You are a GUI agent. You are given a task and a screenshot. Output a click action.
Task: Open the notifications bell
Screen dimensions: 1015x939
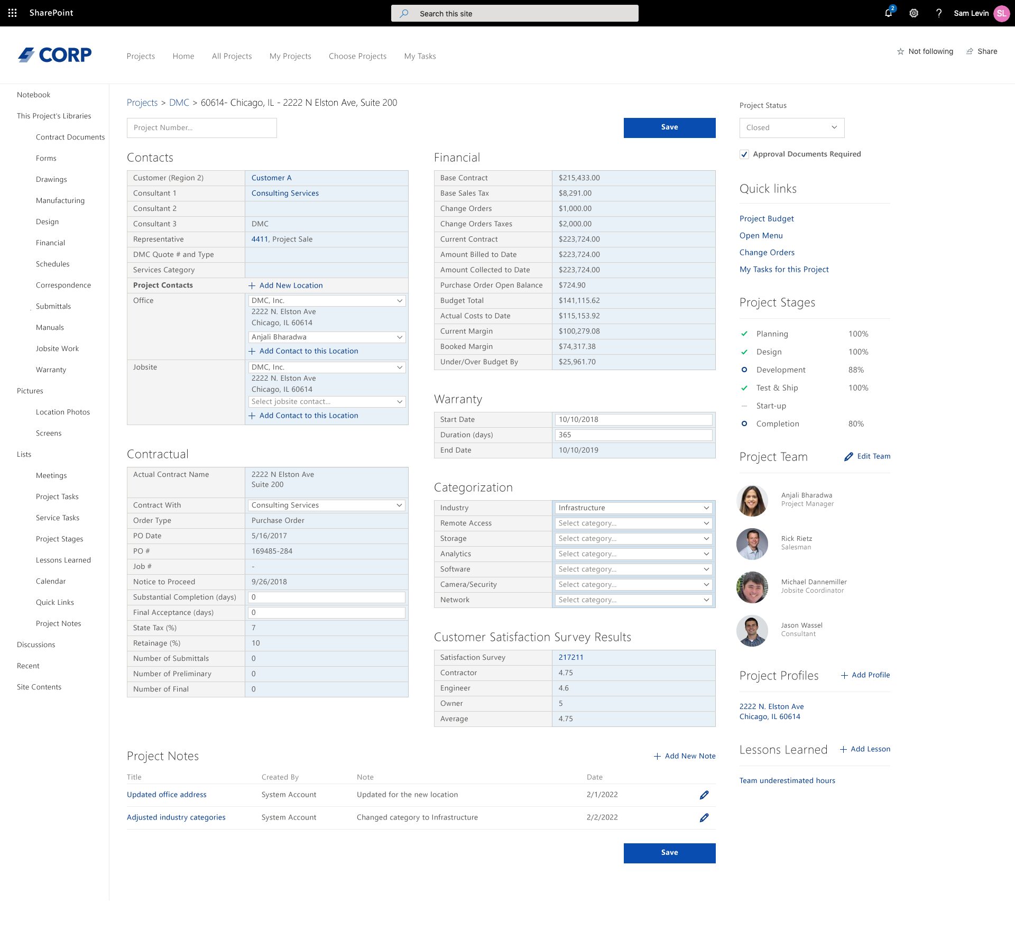click(888, 13)
